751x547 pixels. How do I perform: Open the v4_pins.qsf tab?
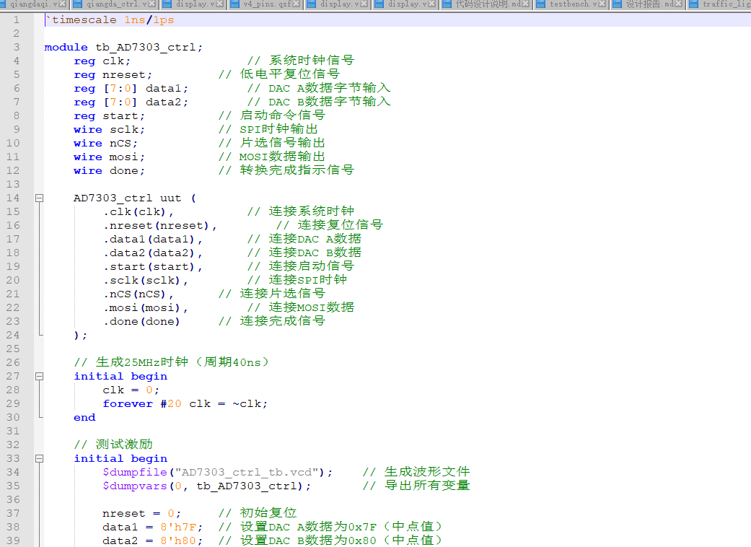click(x=267, y=4)
